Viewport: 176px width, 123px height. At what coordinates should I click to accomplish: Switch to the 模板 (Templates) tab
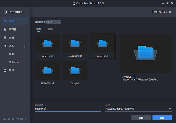(x=38, y=29)
